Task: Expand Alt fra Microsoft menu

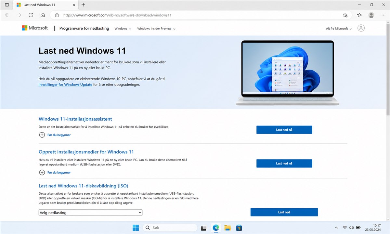Action: tap(339, 29)
